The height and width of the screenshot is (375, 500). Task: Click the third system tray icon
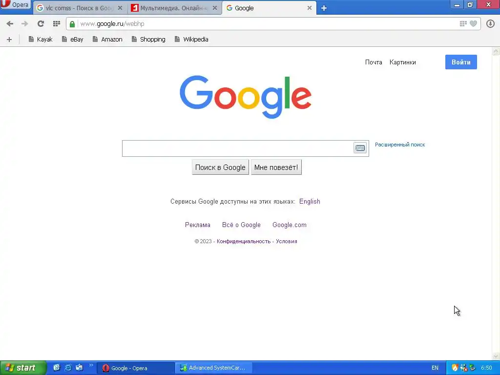[x=472, y=368]
